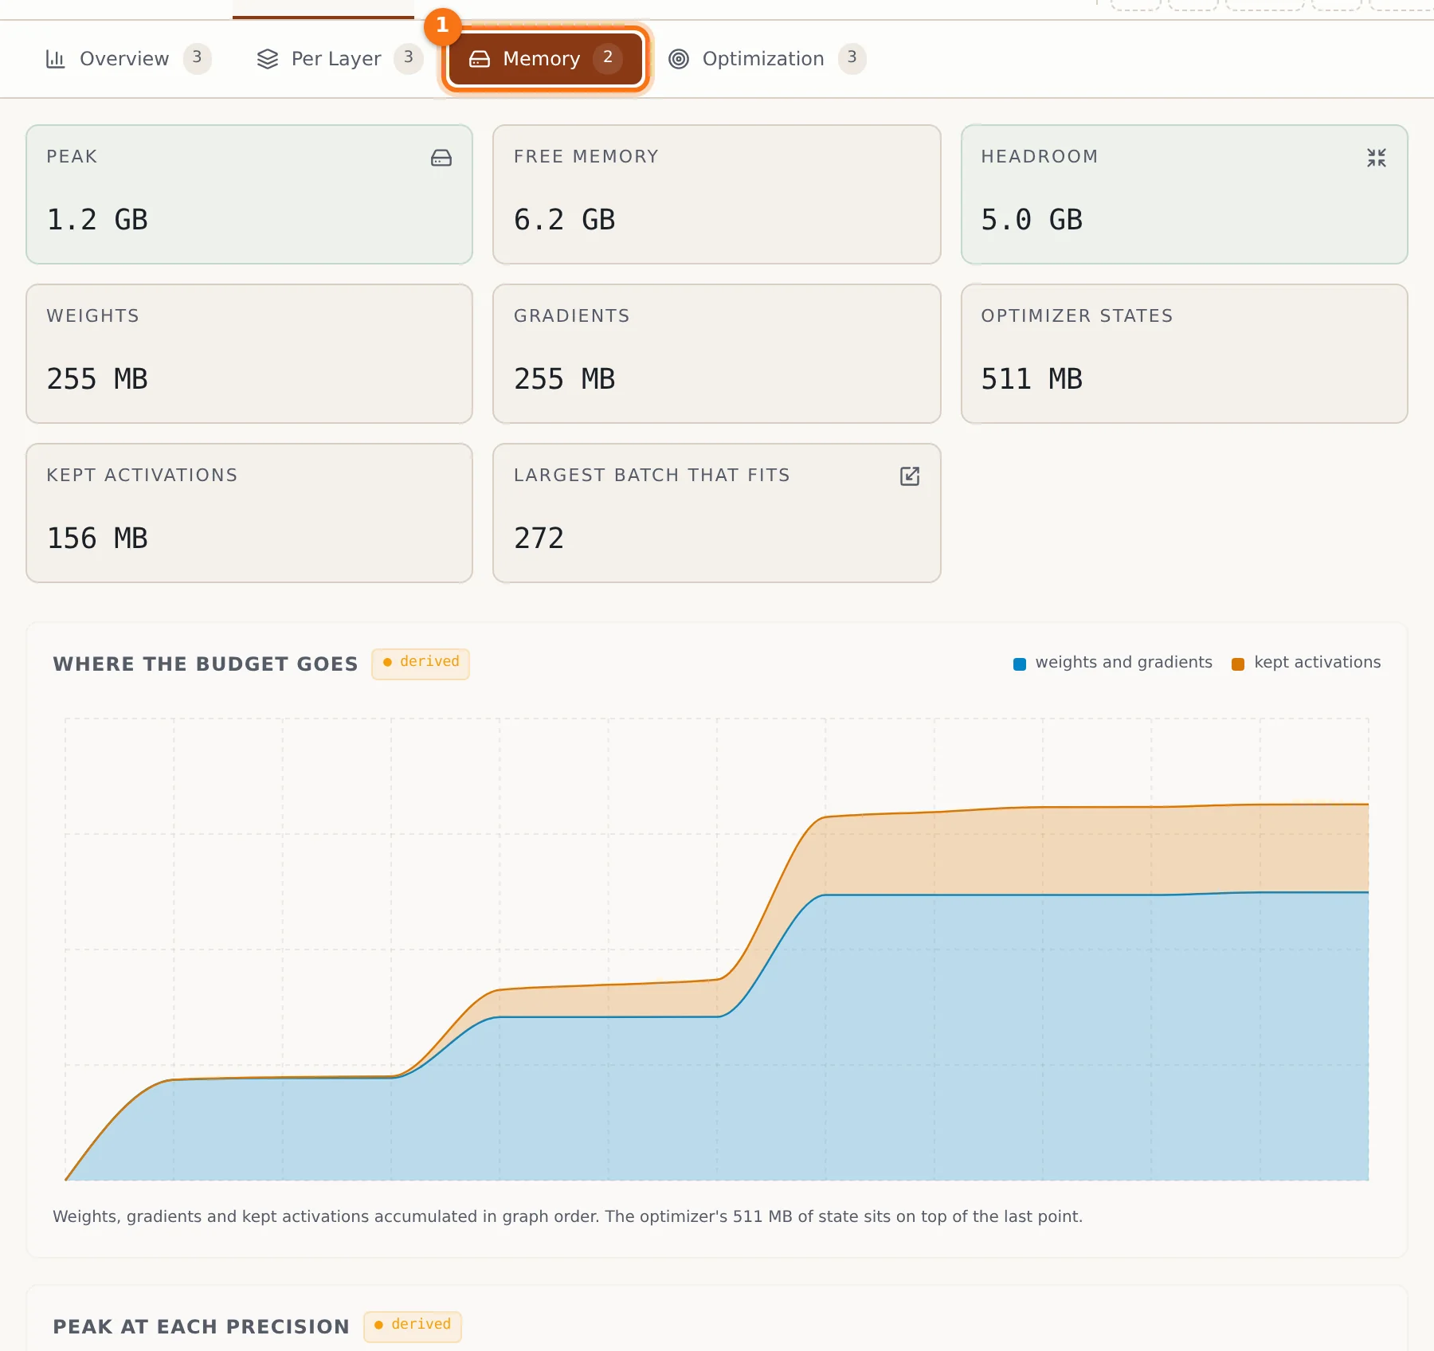The height and width of the screenshot is (1351, 1434).
Task: Click the blue weights and gradients legend swatch
Action: click(1020, 664)
